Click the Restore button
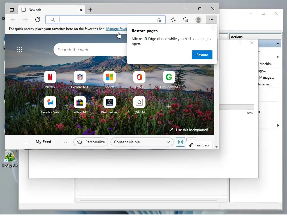The width and height of the screenshot is (287, 215). coord(202,55)
